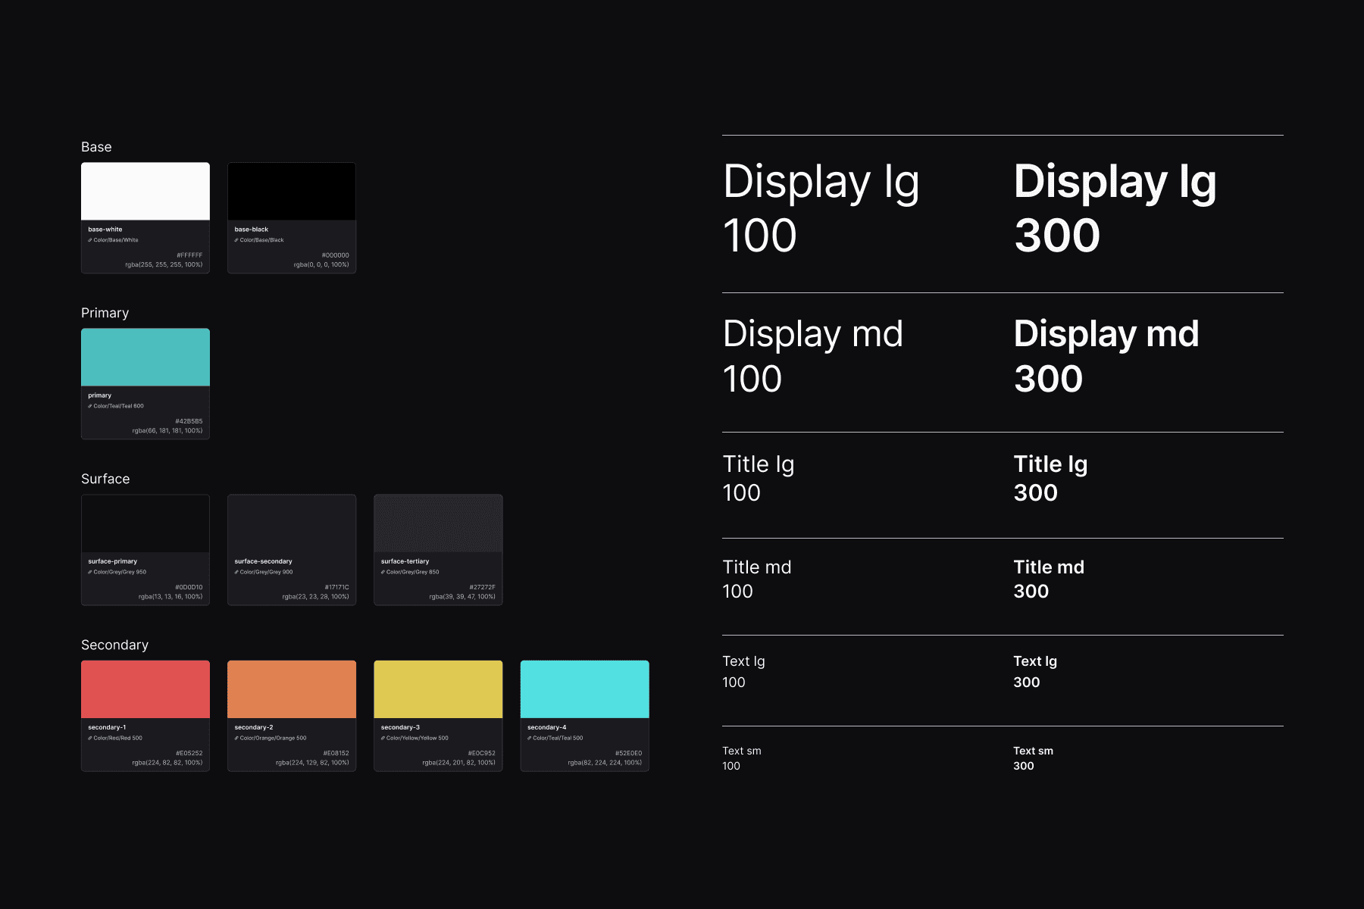Click the link icon beside Color/Orange/Orange 500

[x=236, y=738]
